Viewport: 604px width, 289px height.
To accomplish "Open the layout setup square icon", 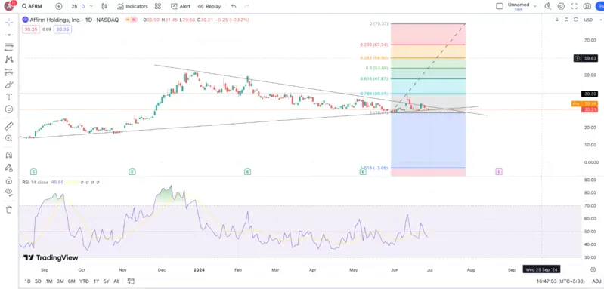I will [500, 6].
